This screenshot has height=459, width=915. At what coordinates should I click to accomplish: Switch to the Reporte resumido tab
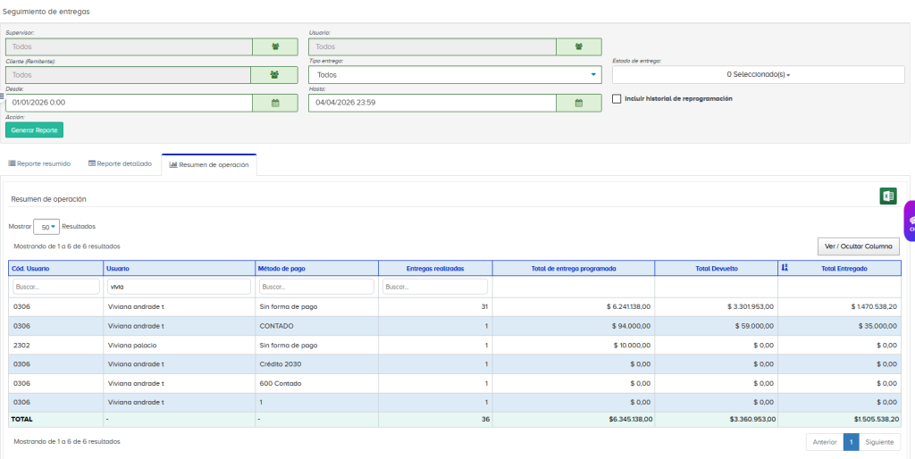coord(39,164)
